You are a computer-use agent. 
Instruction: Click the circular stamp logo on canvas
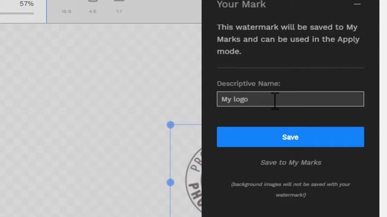pos(194,181)
